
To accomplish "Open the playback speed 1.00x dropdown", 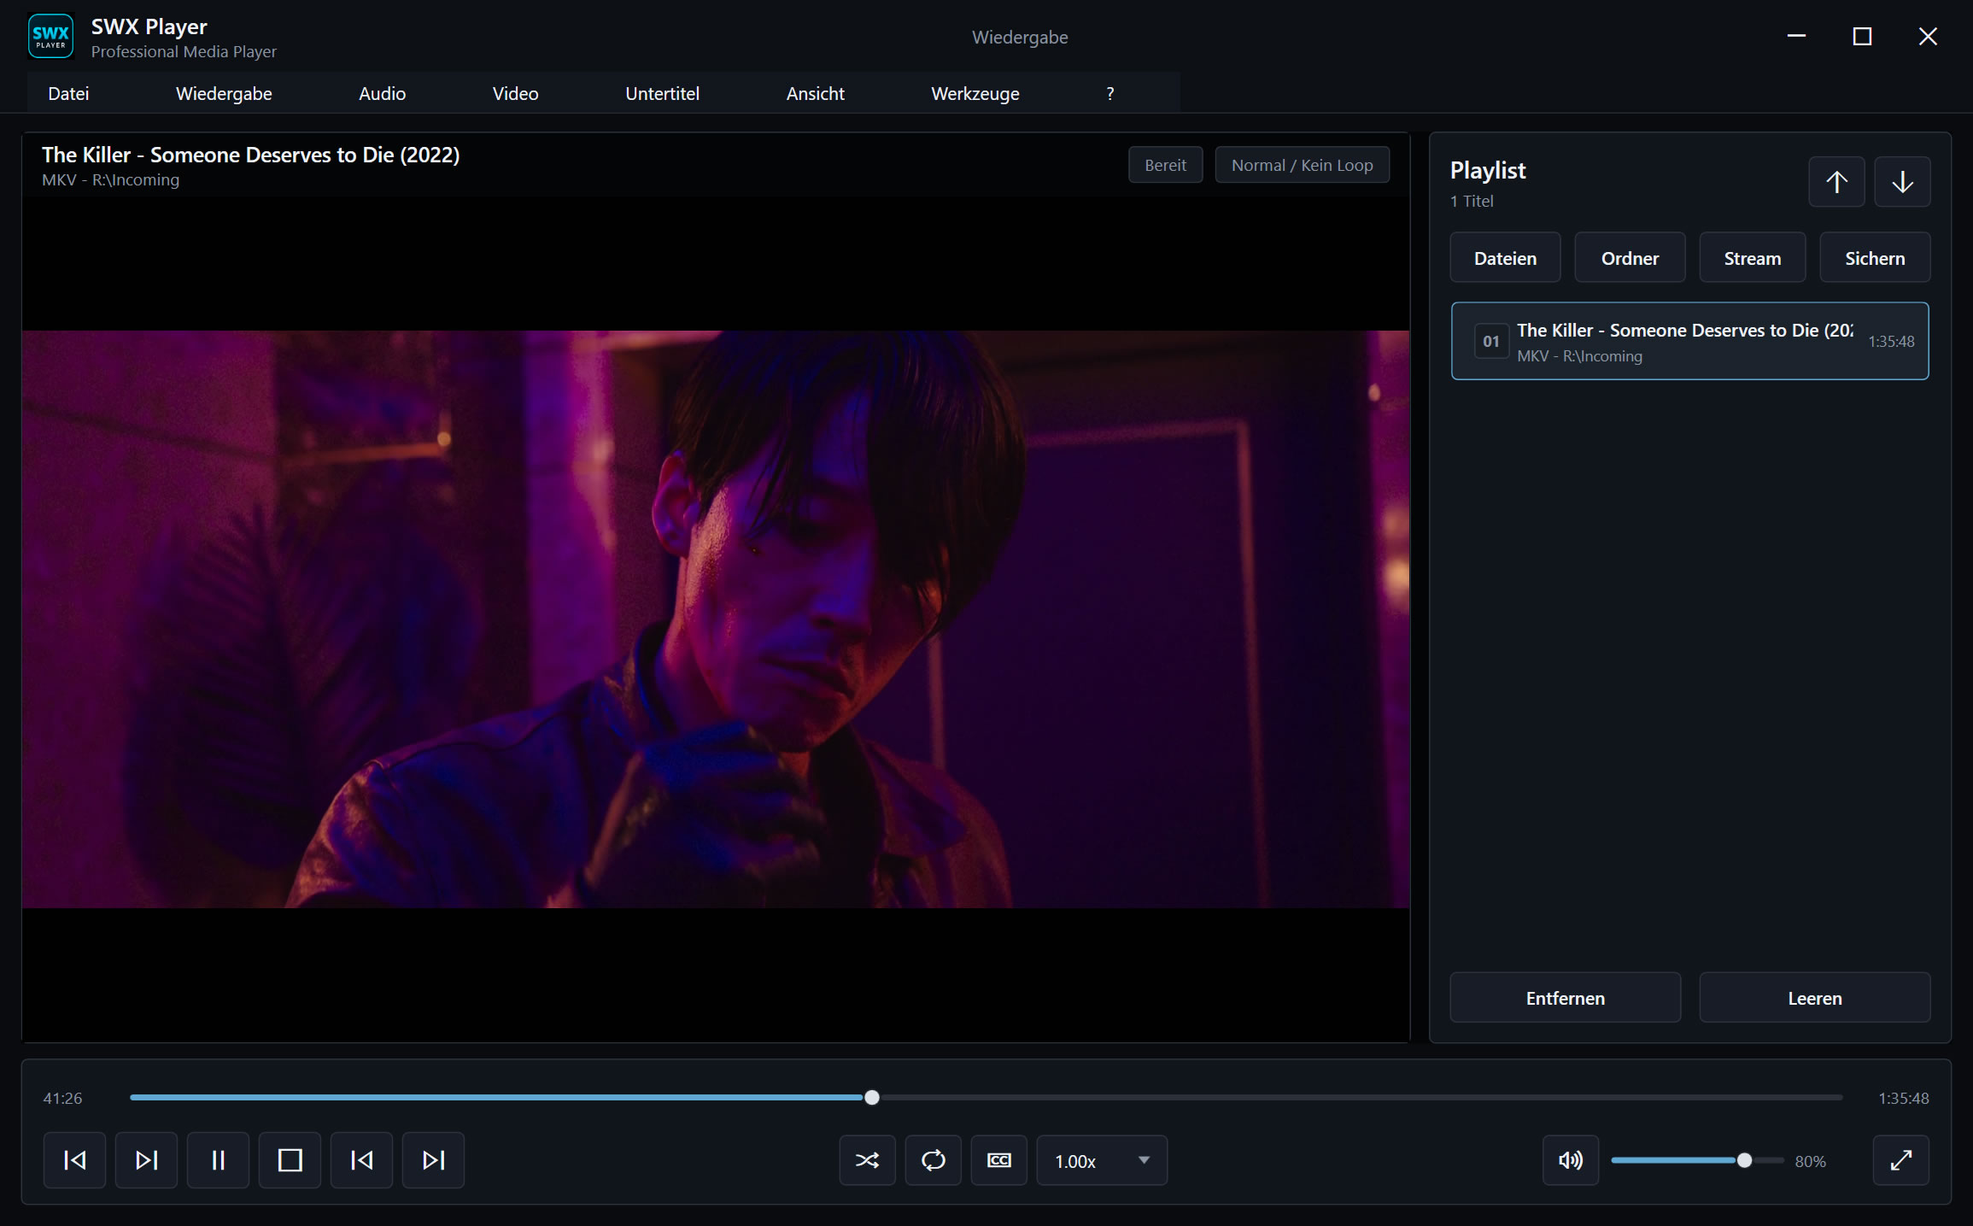I will pos(1102,1160).
